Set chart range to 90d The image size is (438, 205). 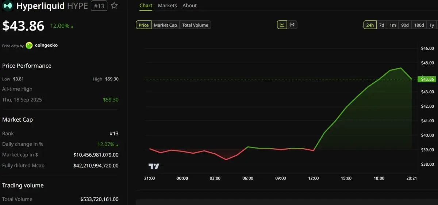(x=405, y=25)
